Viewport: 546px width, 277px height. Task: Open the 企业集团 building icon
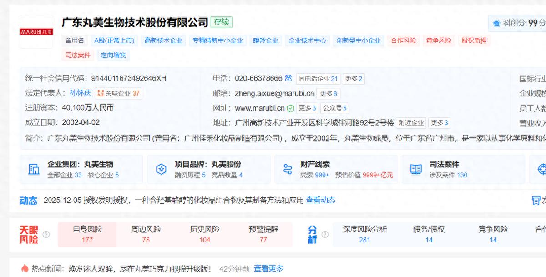tap(34, 169)
